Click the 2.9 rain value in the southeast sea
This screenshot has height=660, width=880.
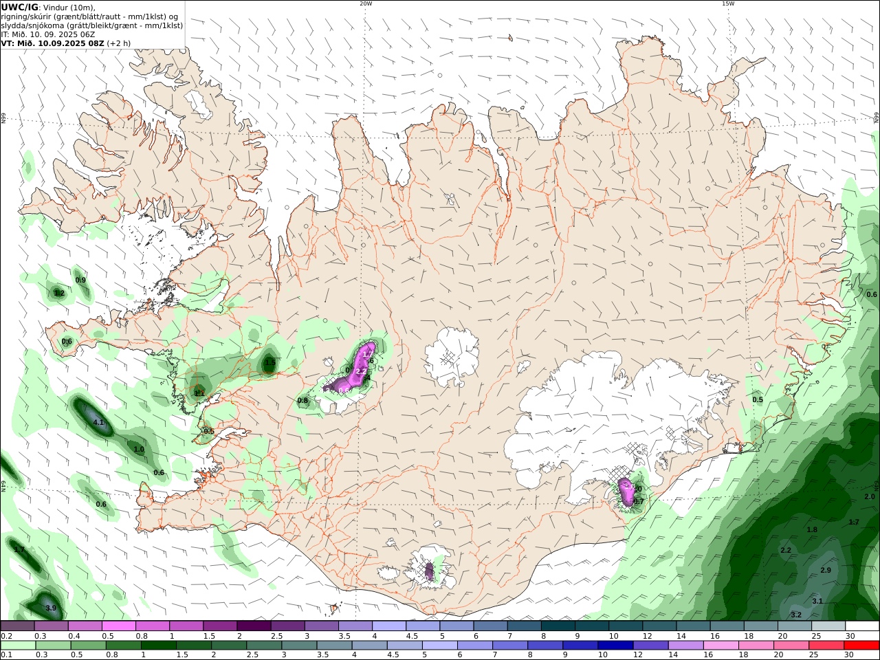tap(826, 571)
